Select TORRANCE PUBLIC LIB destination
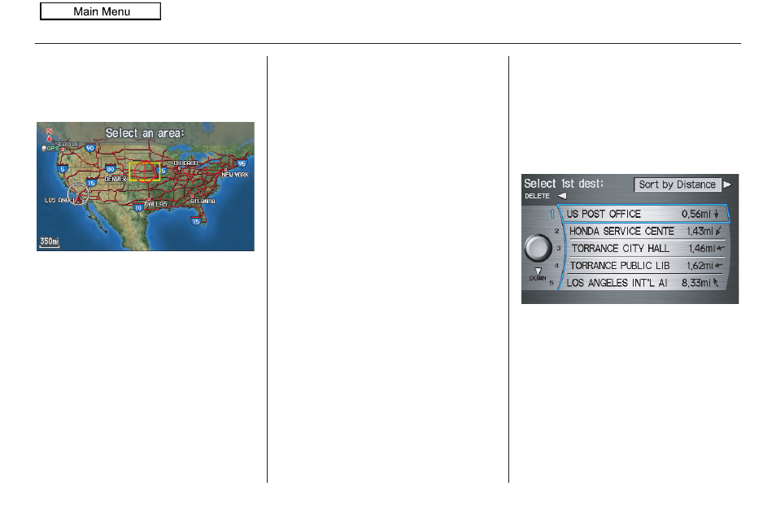This screenshot has width=776, height=530. [x=645, y=266]
